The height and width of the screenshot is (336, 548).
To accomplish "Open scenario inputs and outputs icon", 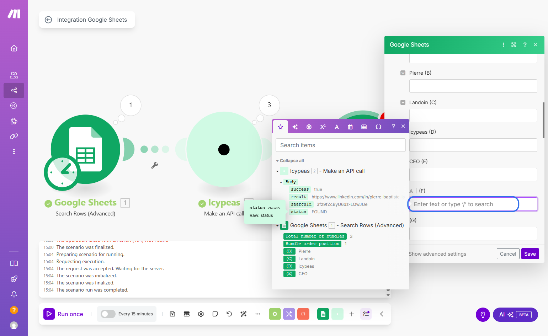I will (187, 314).
